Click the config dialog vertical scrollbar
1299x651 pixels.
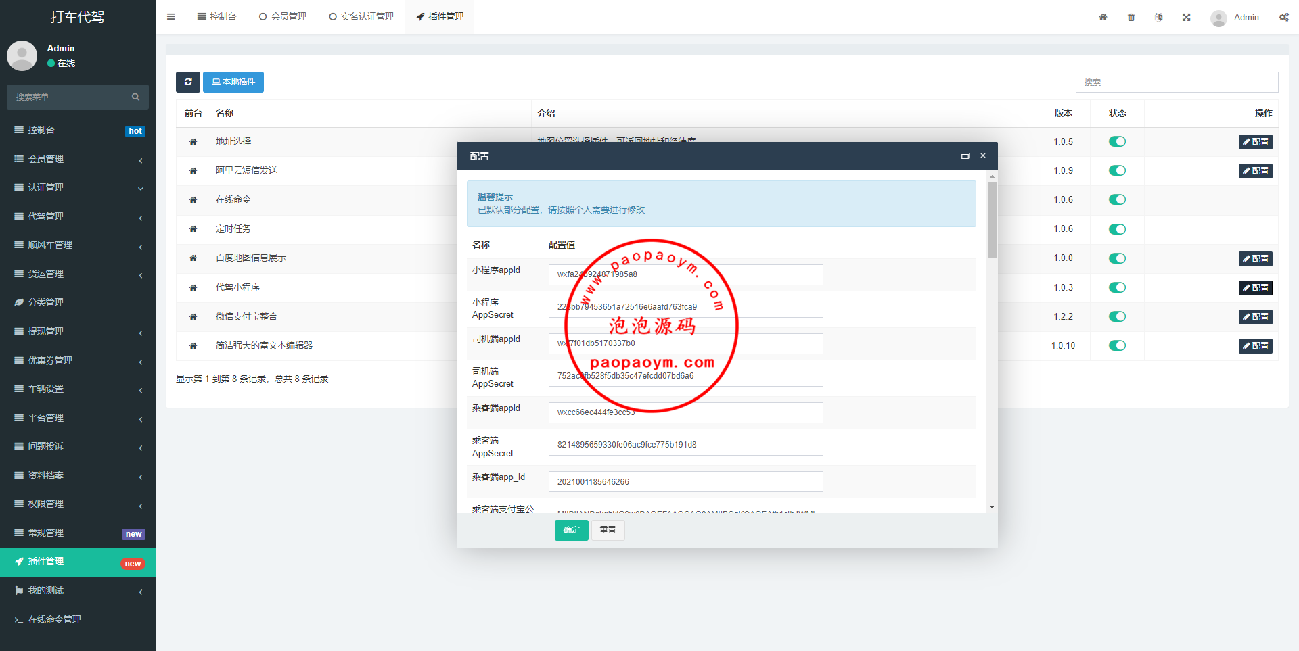pos(992,220)
